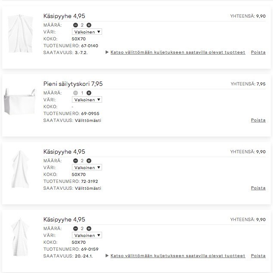The width and height of the screenshot is (273, 273).
Task: Click the white storage basket thumbnail
Action: [x=20, y=101]
